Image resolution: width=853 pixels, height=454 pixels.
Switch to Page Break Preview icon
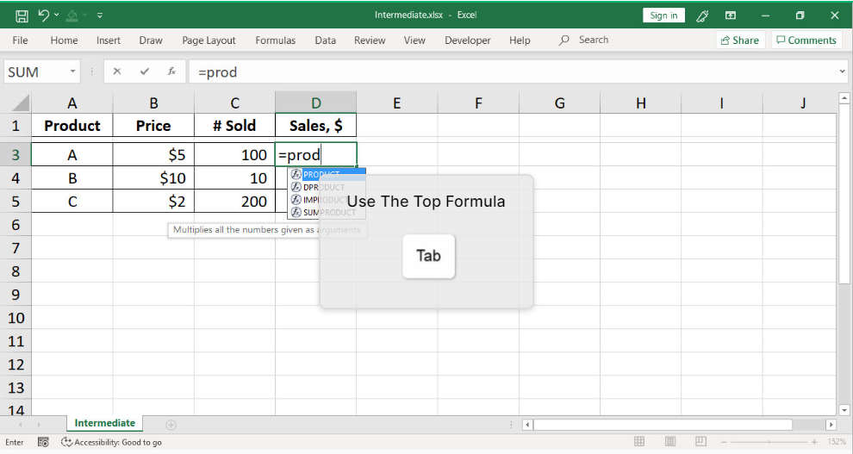(700, 441)
